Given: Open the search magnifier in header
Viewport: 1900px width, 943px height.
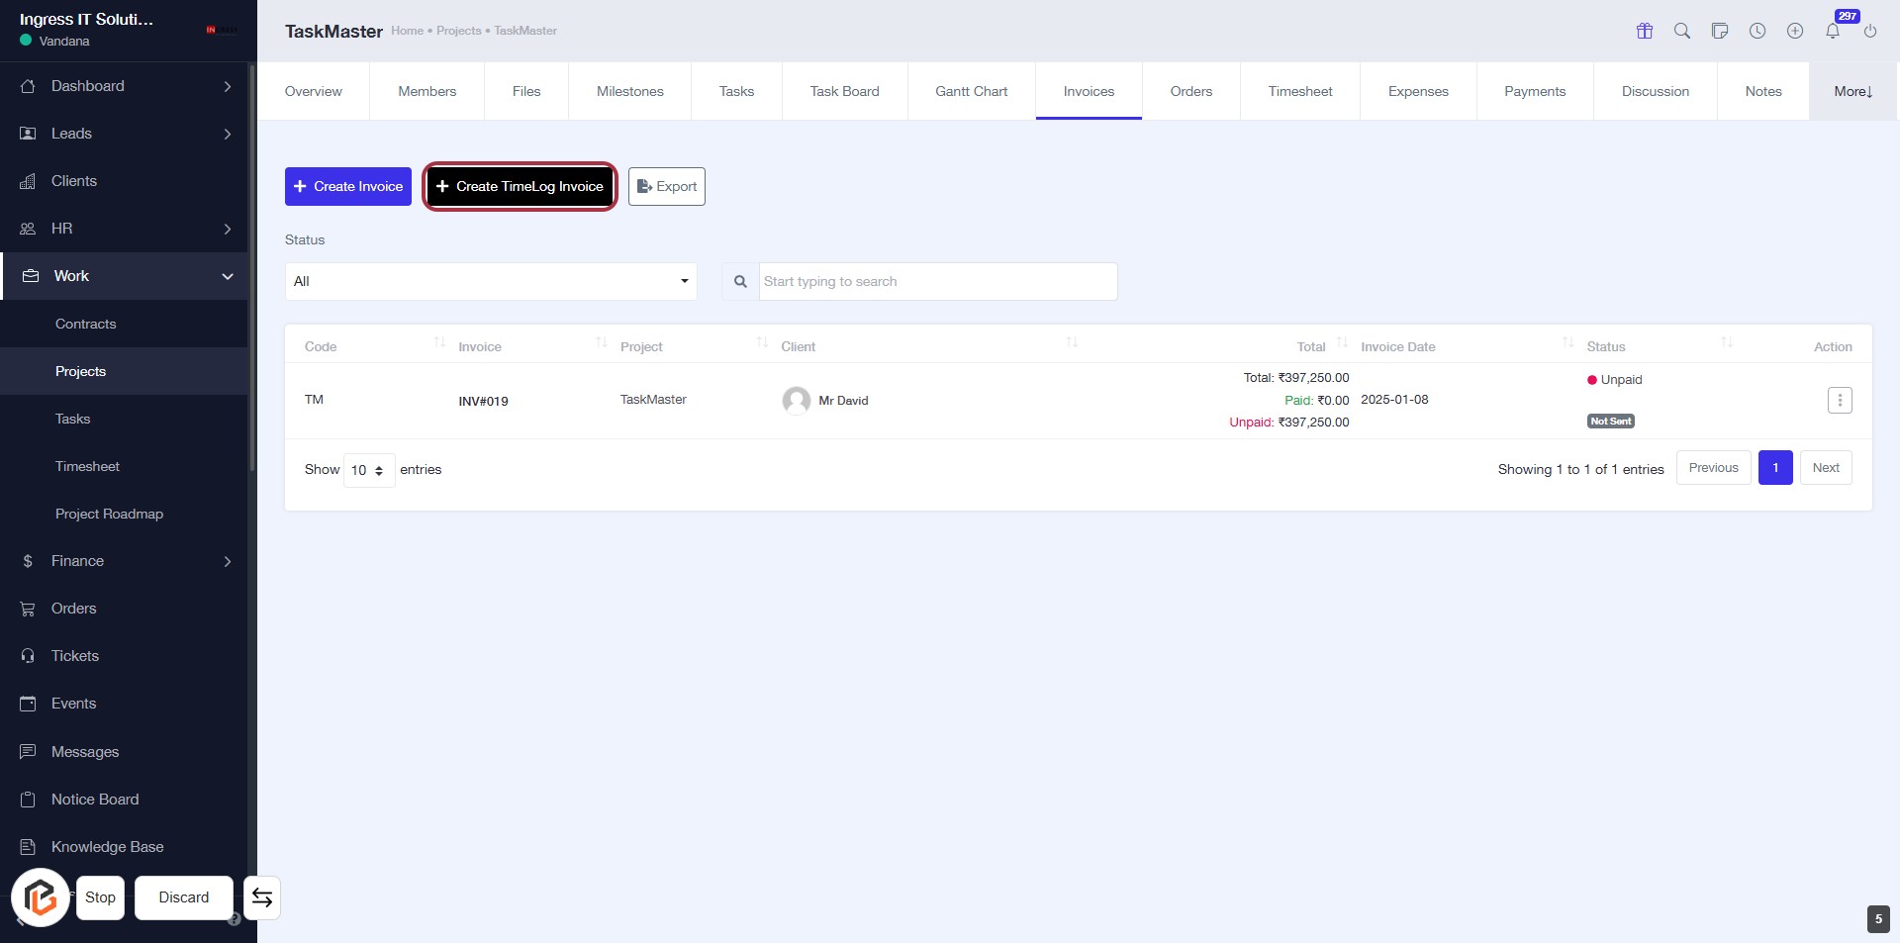Looking at the screenshot, I should [1681, 31].
